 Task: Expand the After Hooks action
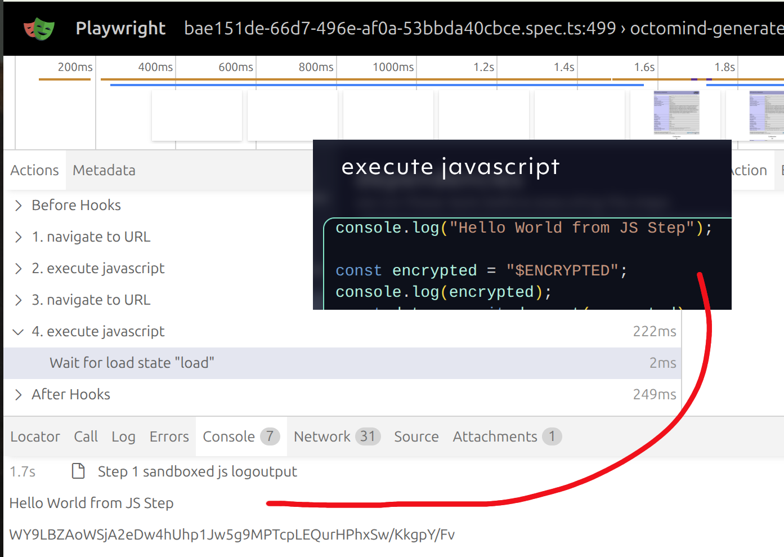[19, 394]
